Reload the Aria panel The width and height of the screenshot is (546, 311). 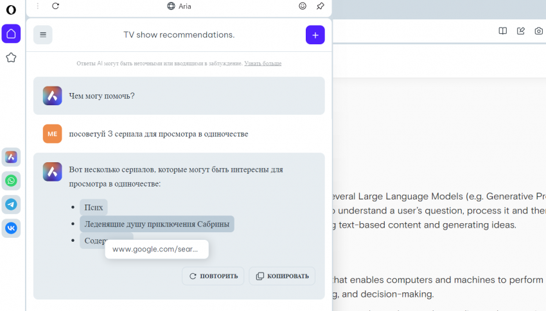pos(55,6)
